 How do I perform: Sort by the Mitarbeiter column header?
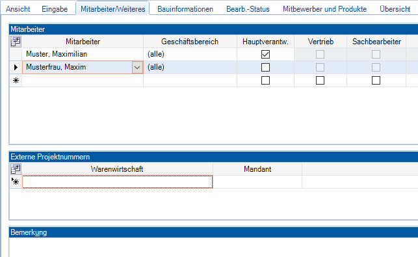tap(83, 42)
